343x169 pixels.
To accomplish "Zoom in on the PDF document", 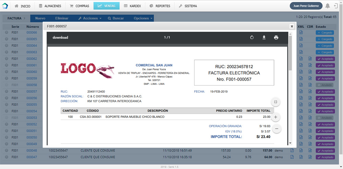I will [276, 117].
